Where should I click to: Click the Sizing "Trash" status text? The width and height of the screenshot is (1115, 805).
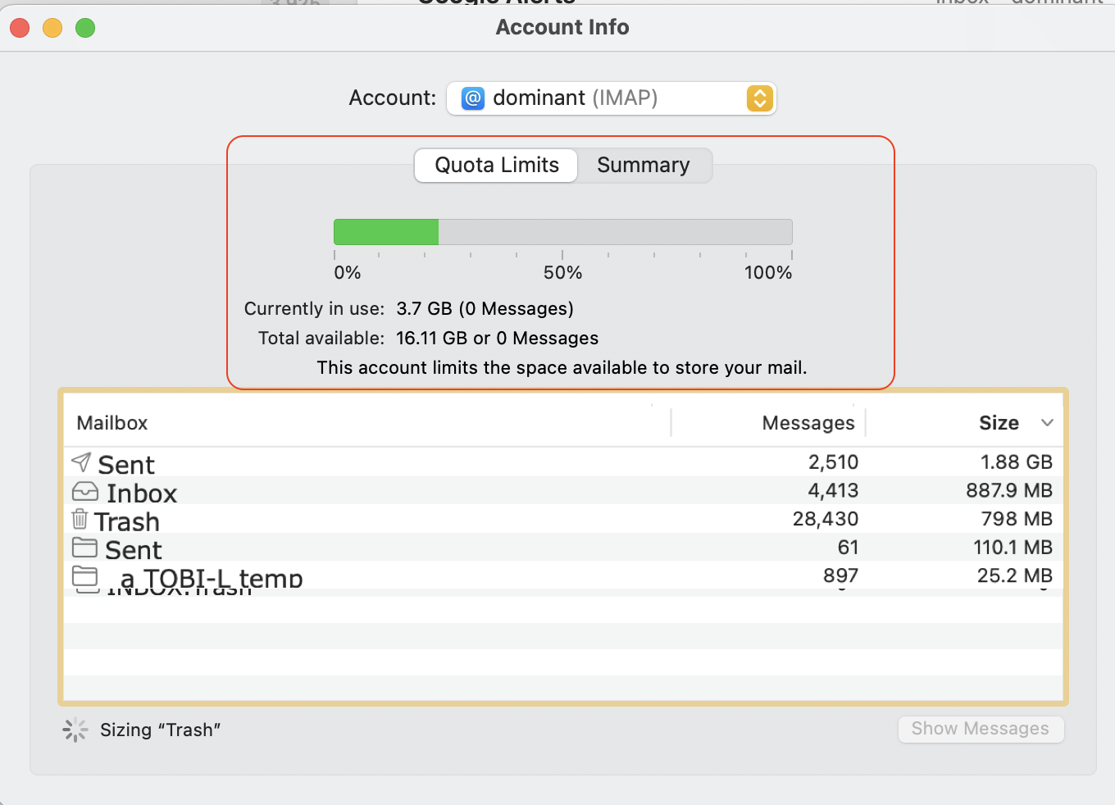tap(161, 730)
